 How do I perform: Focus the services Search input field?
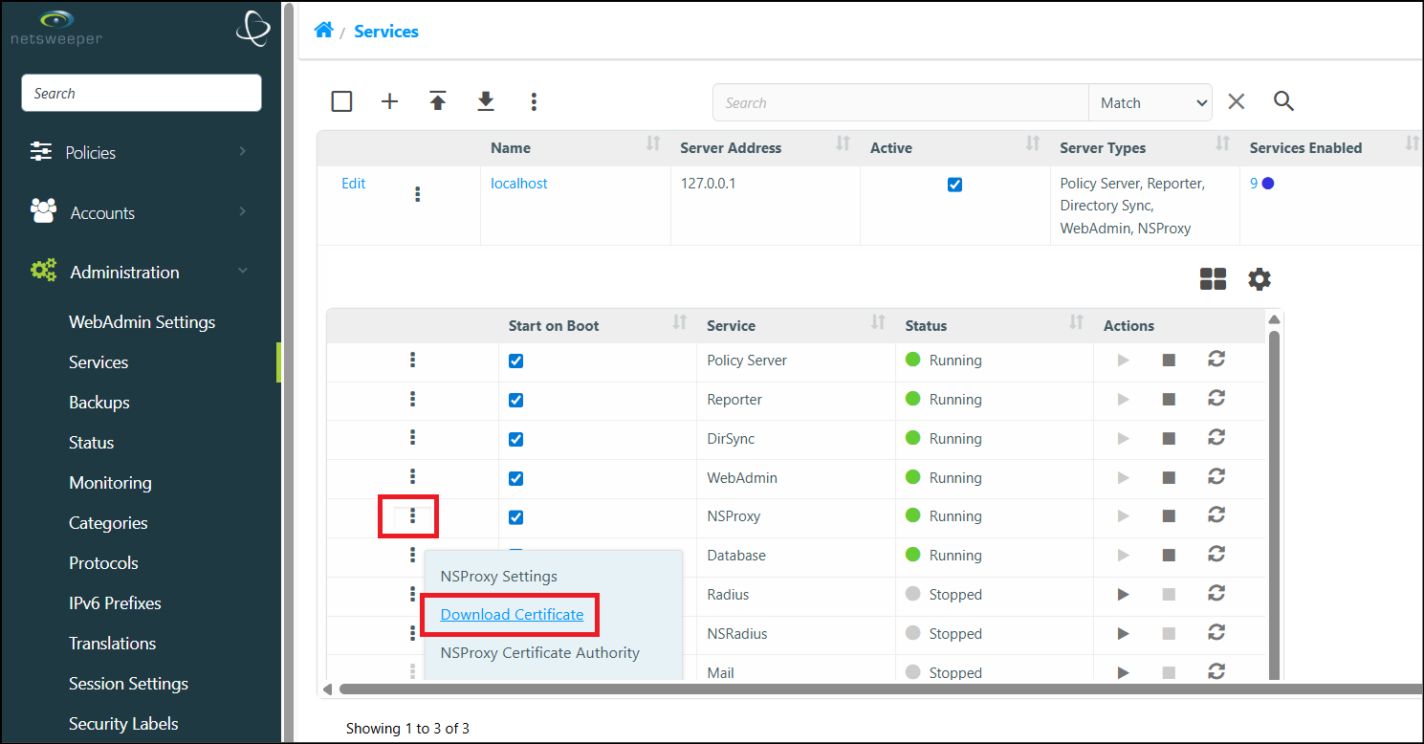(x=901, y=102)
